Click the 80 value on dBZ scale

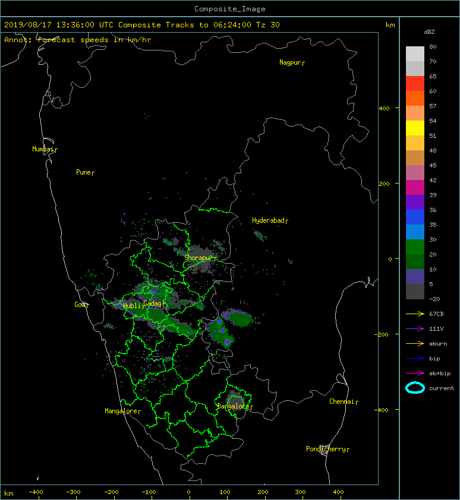433,46
